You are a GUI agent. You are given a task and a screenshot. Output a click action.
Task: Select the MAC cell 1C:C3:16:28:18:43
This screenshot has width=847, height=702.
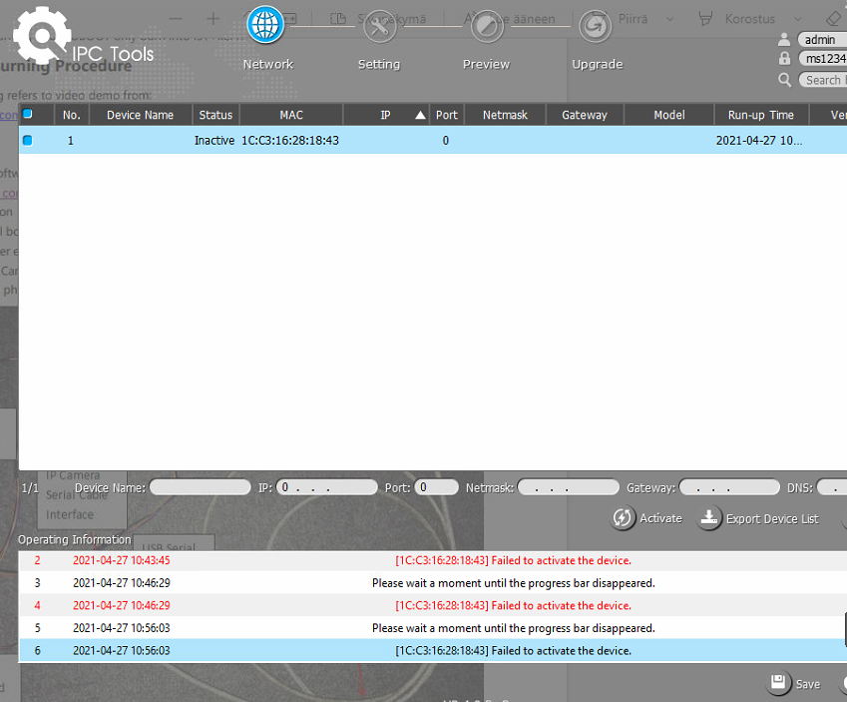tap(290, 141)
